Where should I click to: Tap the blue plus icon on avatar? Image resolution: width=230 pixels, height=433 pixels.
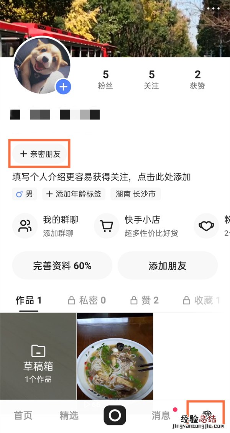coord(64,87)
